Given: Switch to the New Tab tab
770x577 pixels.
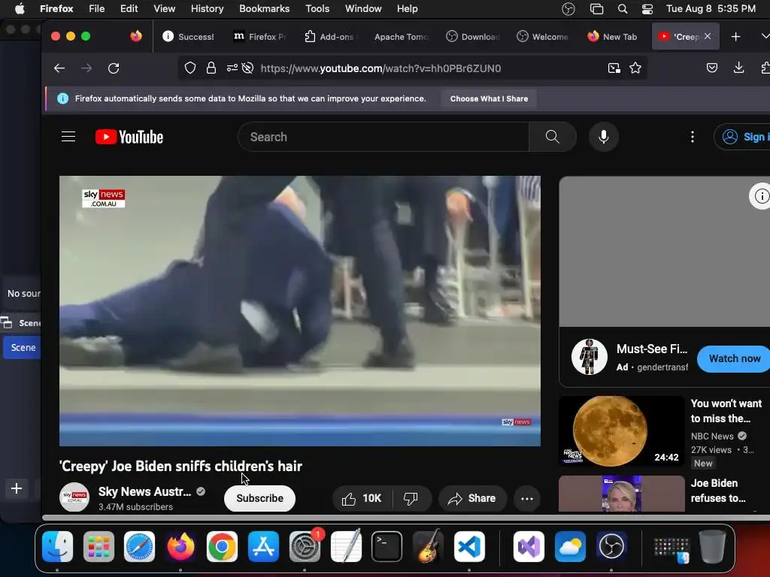Looking at the screenshot, I should [x=613, y=36].
